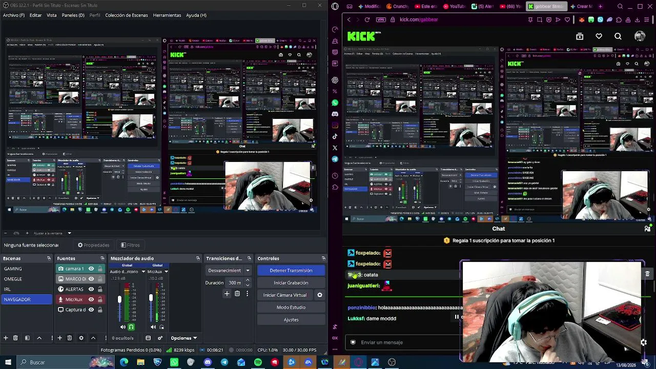Mute the desktop audio speaker icon
The width and height of the screenshot is (656, 369).
122,327
